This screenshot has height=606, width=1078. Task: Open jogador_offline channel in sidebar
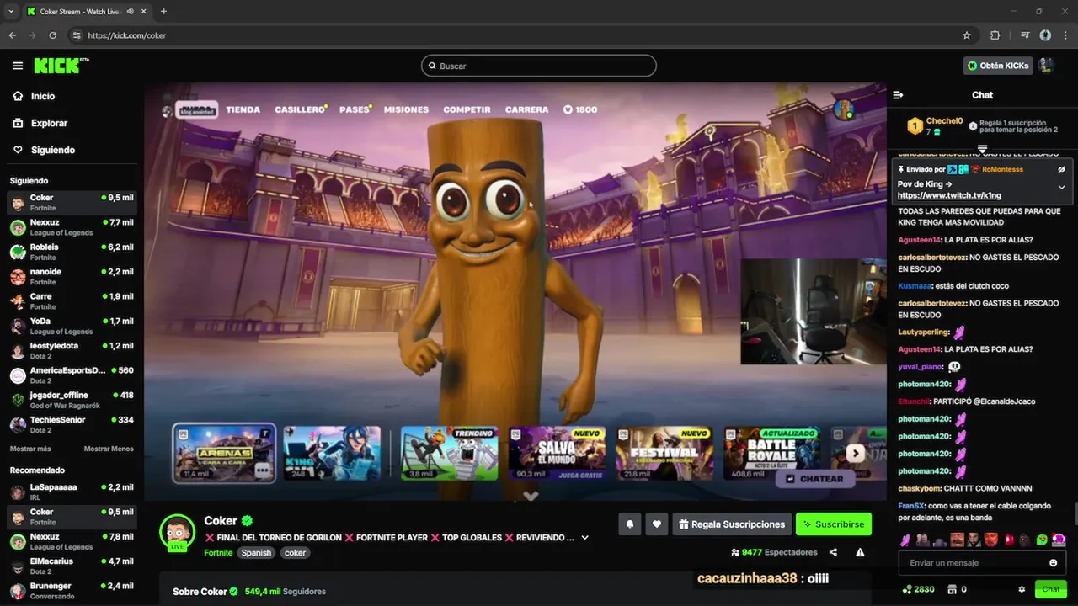tap(72, 400)
